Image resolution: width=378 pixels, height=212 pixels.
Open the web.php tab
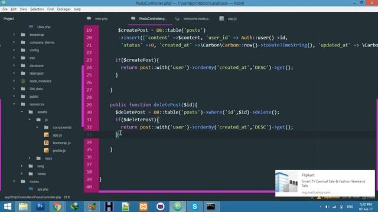[101, 19]
